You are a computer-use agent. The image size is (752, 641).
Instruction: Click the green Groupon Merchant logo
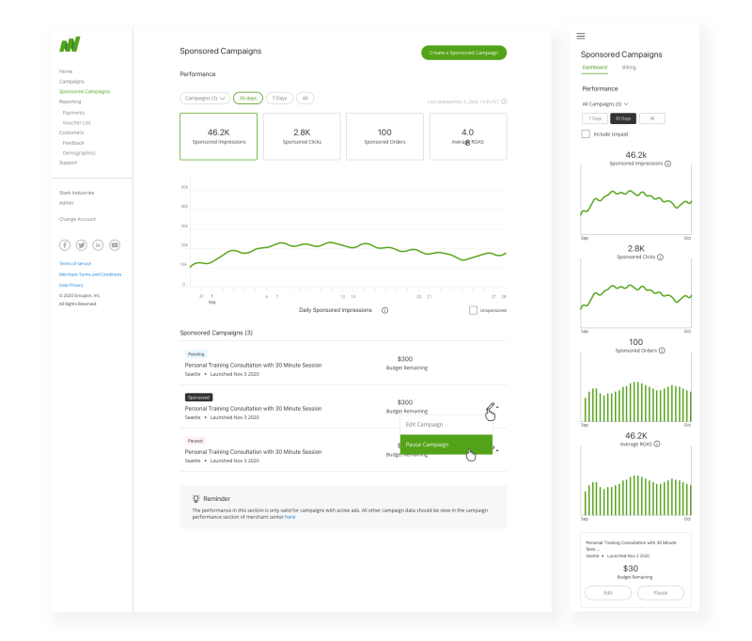coord(70,45)
